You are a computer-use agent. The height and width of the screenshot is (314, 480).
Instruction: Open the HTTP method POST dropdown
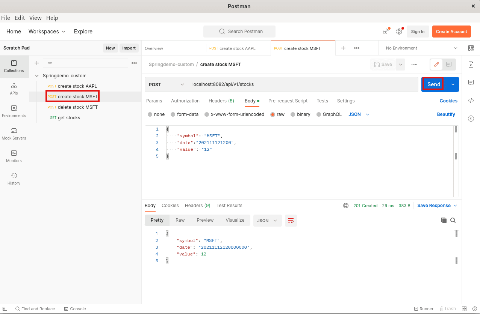click(167, 84)
